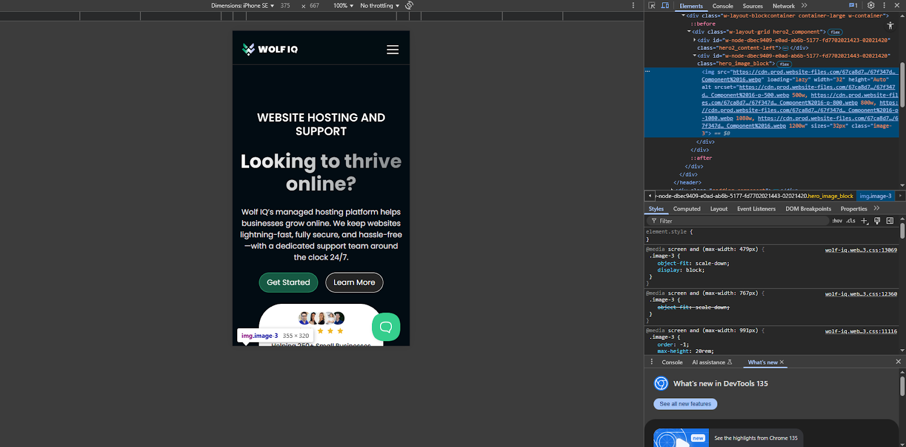Open the Wolf IQ hamburger menu
Image resolution: width=906 pixels, height=447 pixels.
point(392,50)
